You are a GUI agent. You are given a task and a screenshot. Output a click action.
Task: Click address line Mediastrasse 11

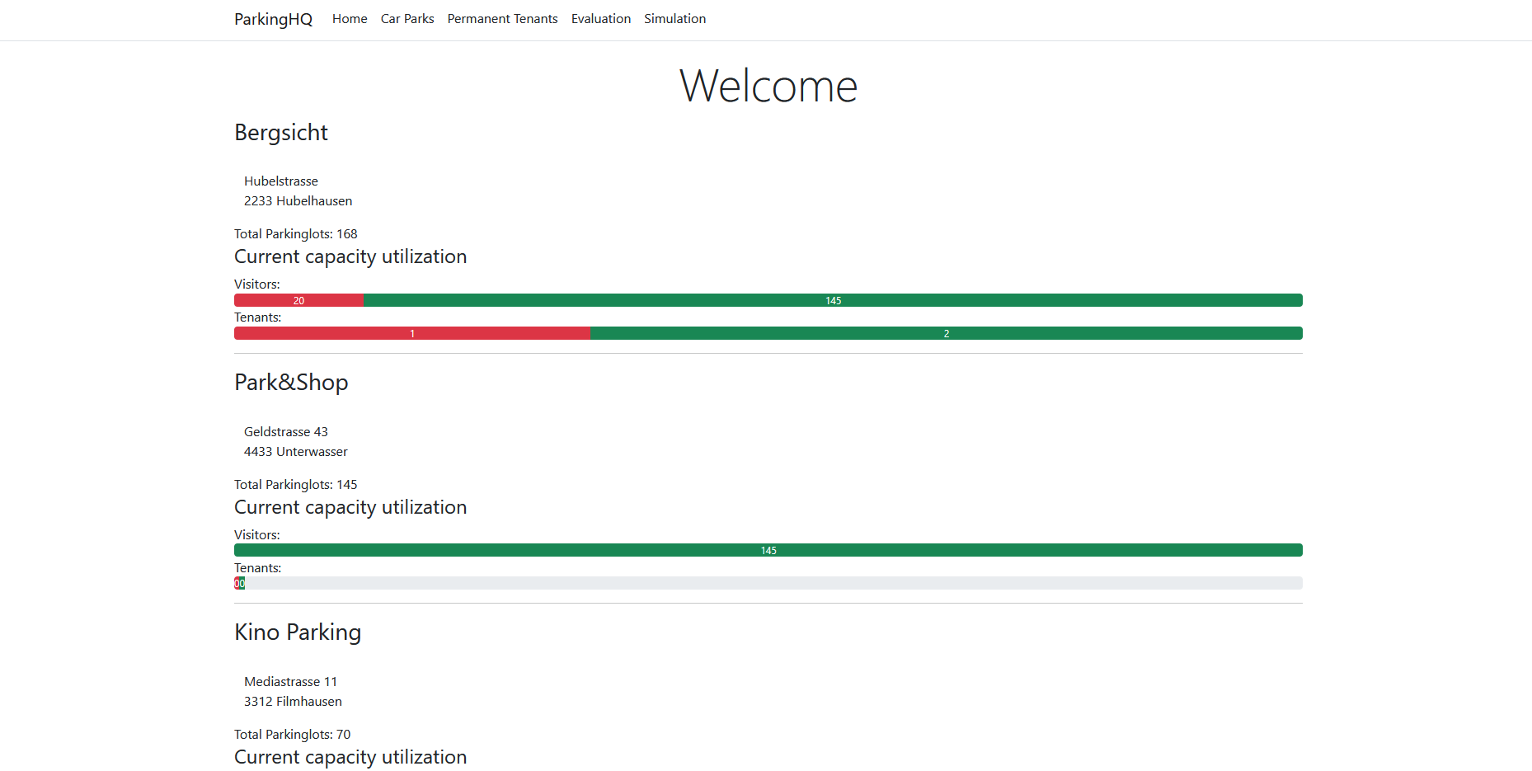291,682
